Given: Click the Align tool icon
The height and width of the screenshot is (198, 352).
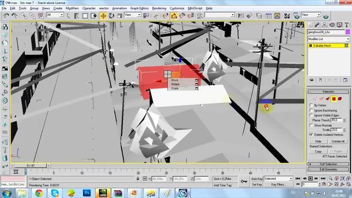Looking at the screenshot, I should (x=249, y=15).
